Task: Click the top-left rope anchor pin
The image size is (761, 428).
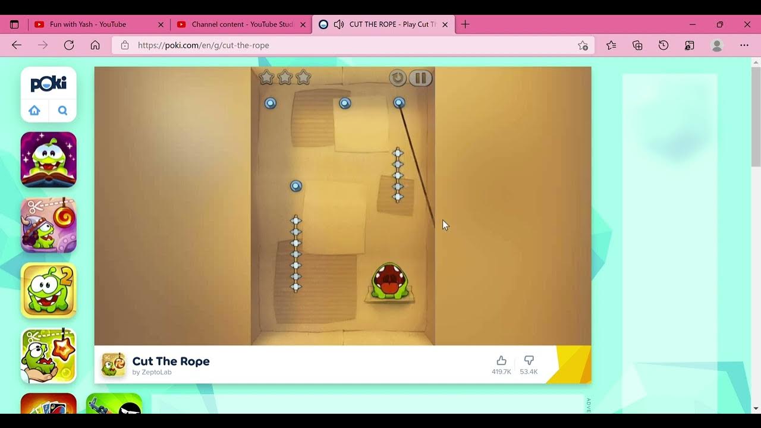Action: (271, 103)
